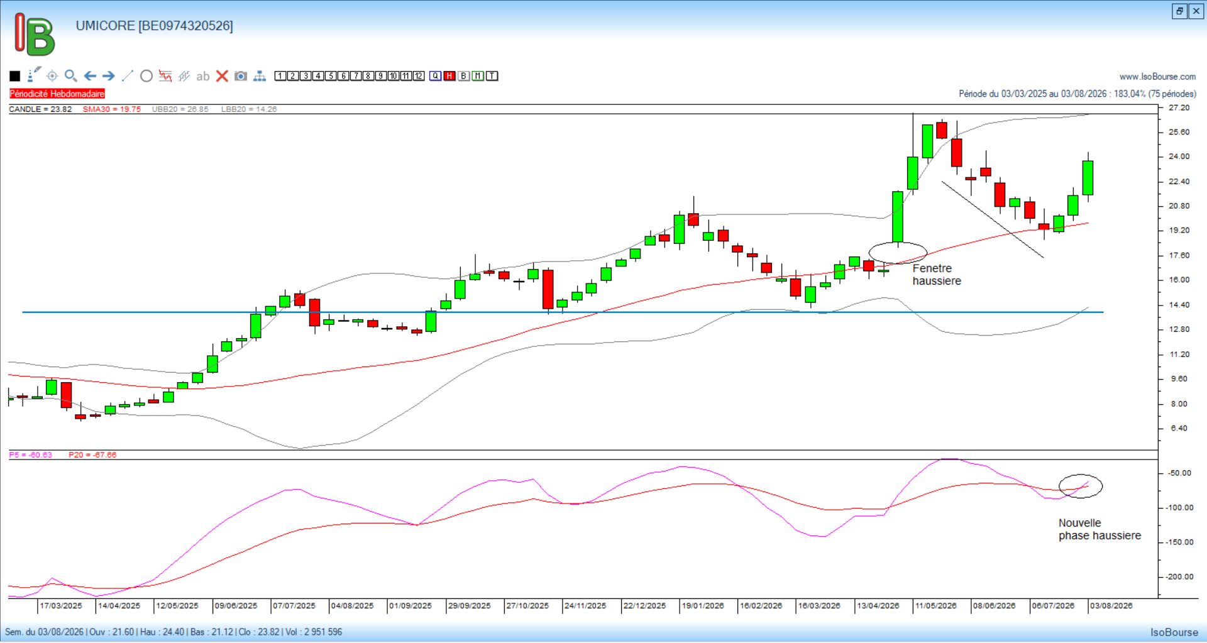Screen dimensions: 1207x643
Task: Choose period button 12
Action: (x=419, y=76)
